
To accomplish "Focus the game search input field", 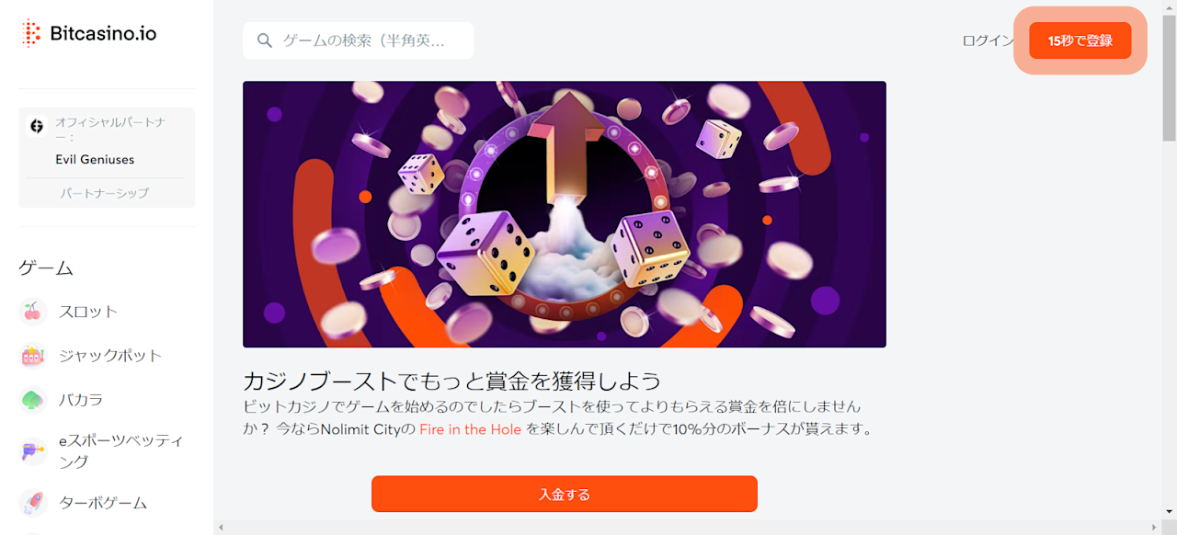I will coord(359,40).
